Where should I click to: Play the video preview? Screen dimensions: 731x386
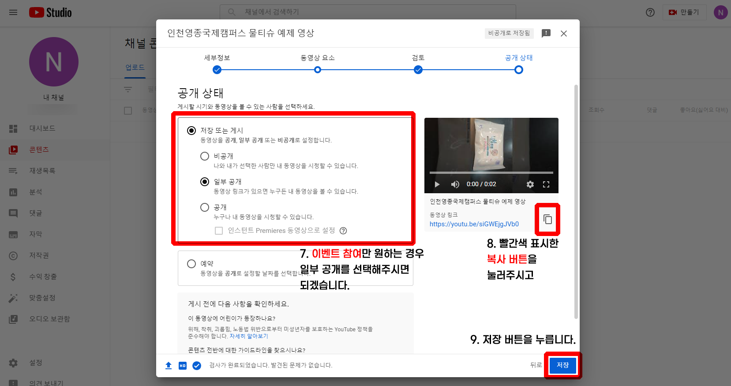(437, 184)
